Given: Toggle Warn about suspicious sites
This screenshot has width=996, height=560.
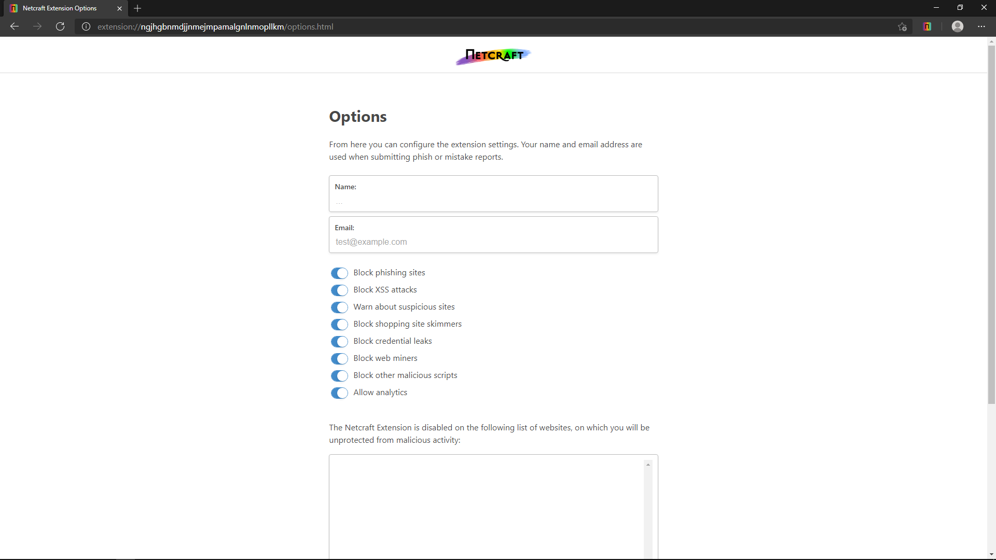Looking at the screenshot, I should click(339, 307).
